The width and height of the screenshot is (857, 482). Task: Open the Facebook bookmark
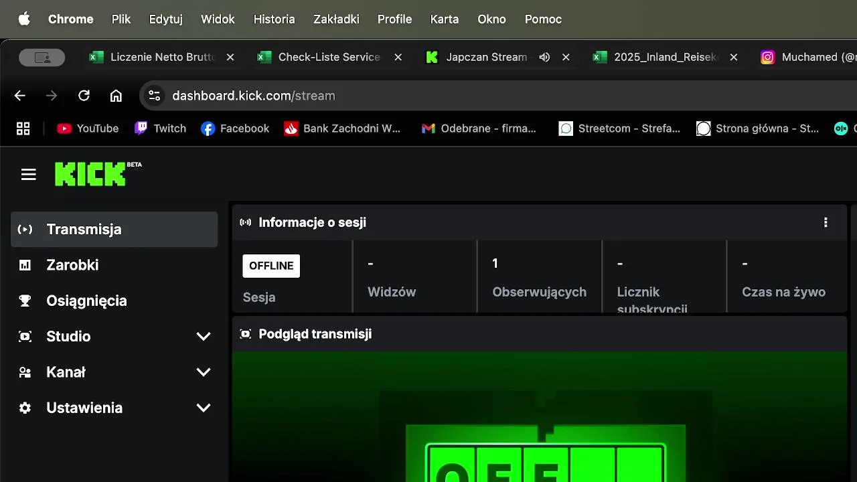(235, 129)
